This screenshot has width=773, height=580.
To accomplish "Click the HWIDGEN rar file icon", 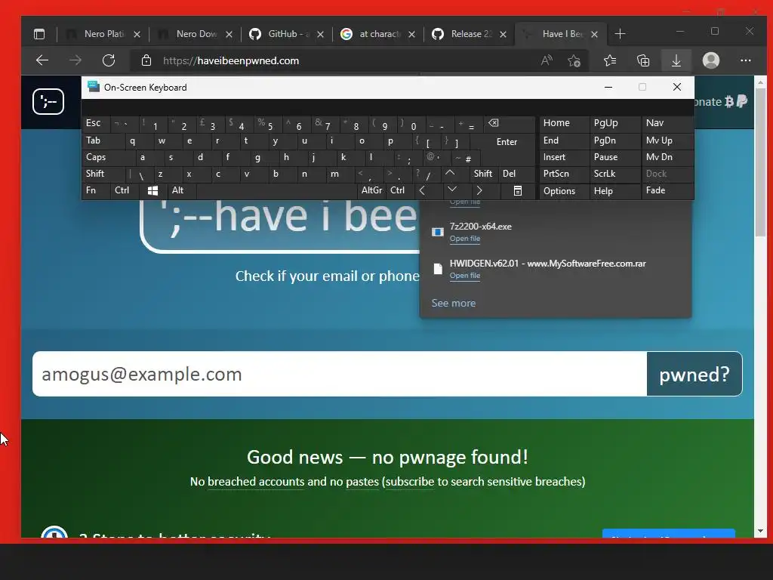I will pyautogui.click(x=437, y=269).
